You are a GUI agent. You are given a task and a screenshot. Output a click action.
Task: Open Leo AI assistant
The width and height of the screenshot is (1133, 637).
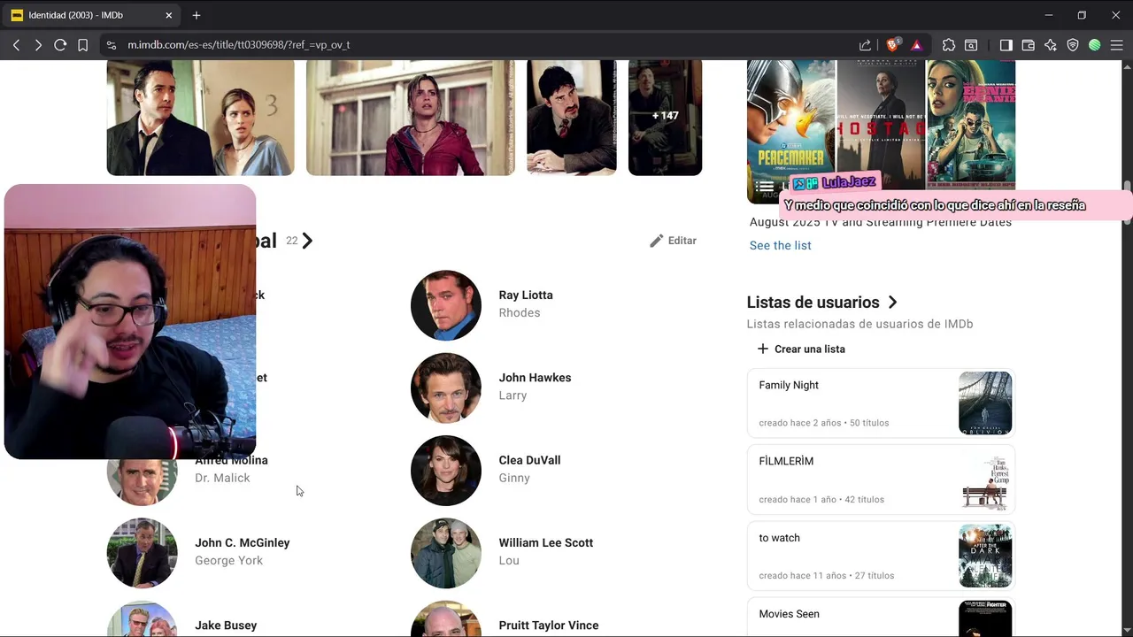[x=1051, y=45]
